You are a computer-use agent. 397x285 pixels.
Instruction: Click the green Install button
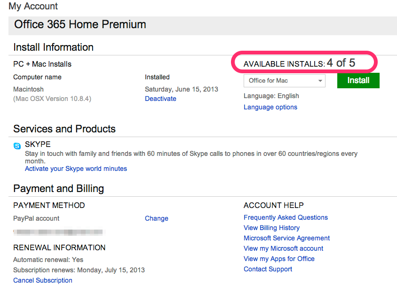click(x=358, y=80)
